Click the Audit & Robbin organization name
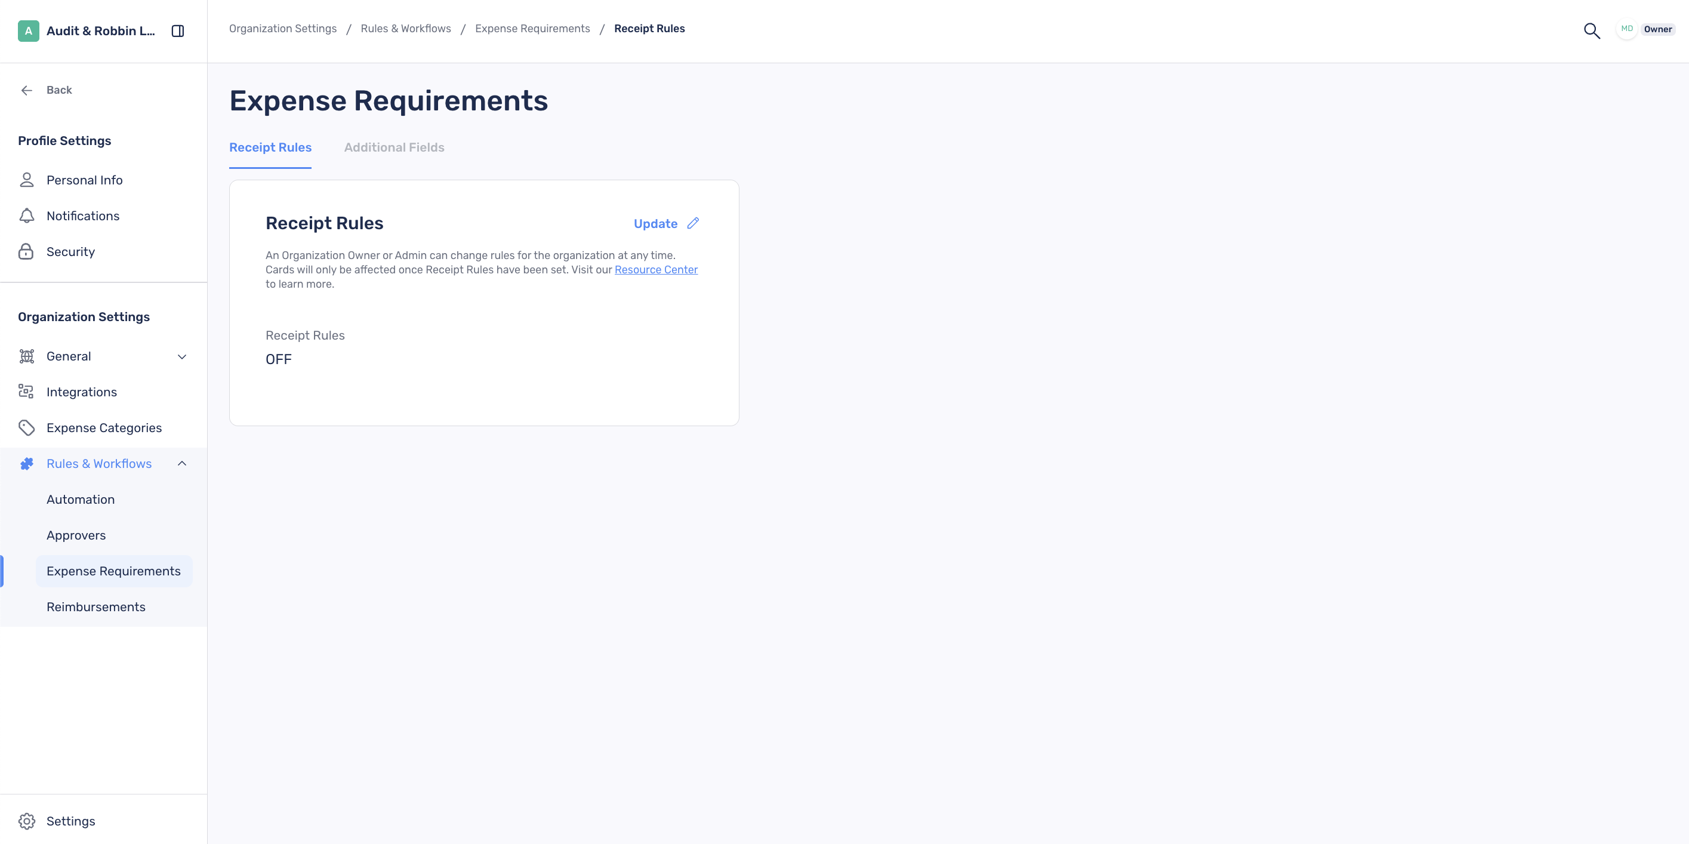Screen dimensions: 1689x844 pyautogui.click(x=101, y=31)
